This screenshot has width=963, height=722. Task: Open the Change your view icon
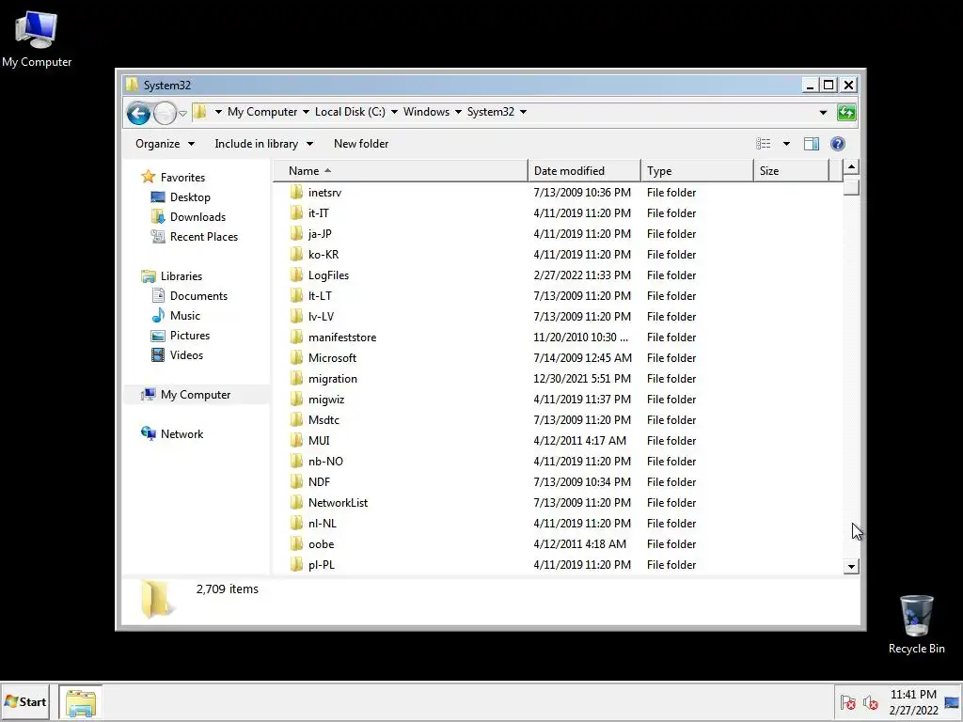(764, 144)
